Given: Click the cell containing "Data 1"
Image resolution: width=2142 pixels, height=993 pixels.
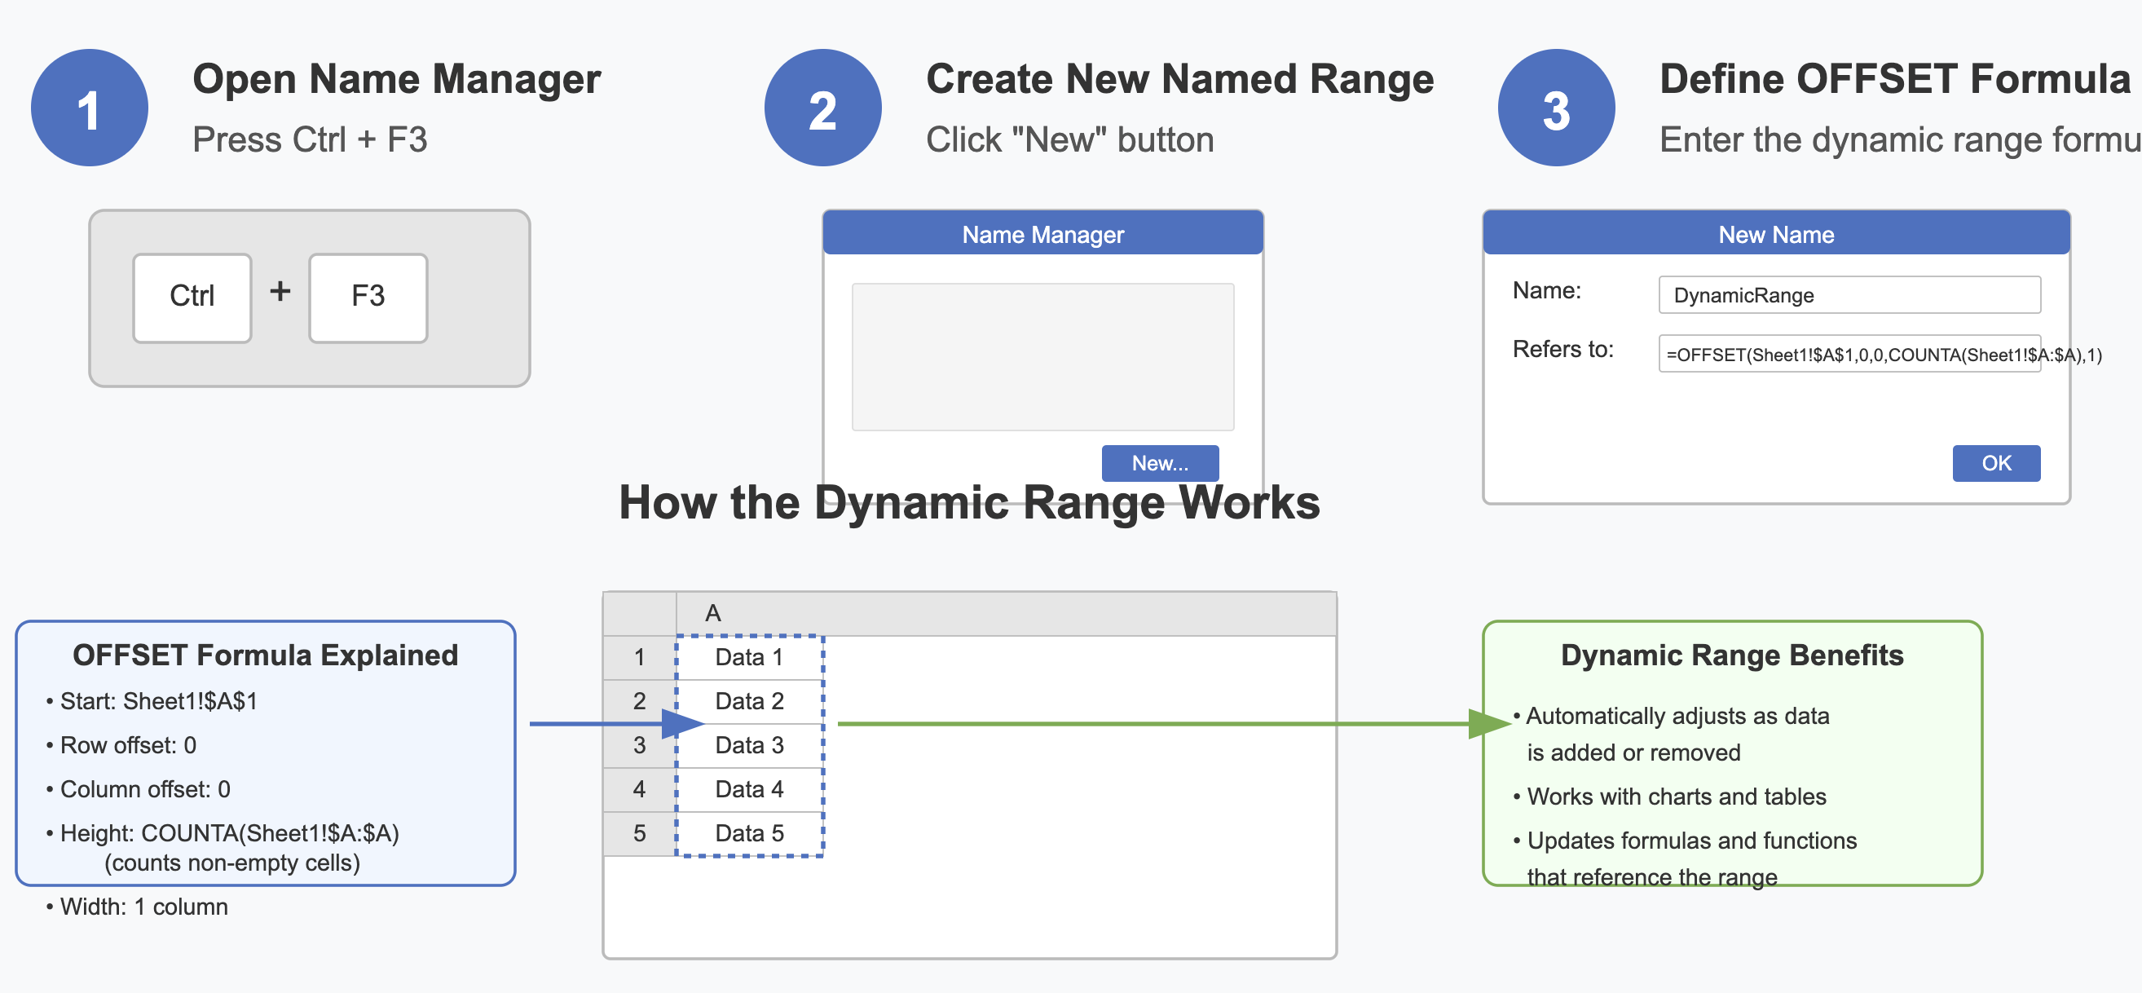Looking at the screenshot, I should pos(749,658).
